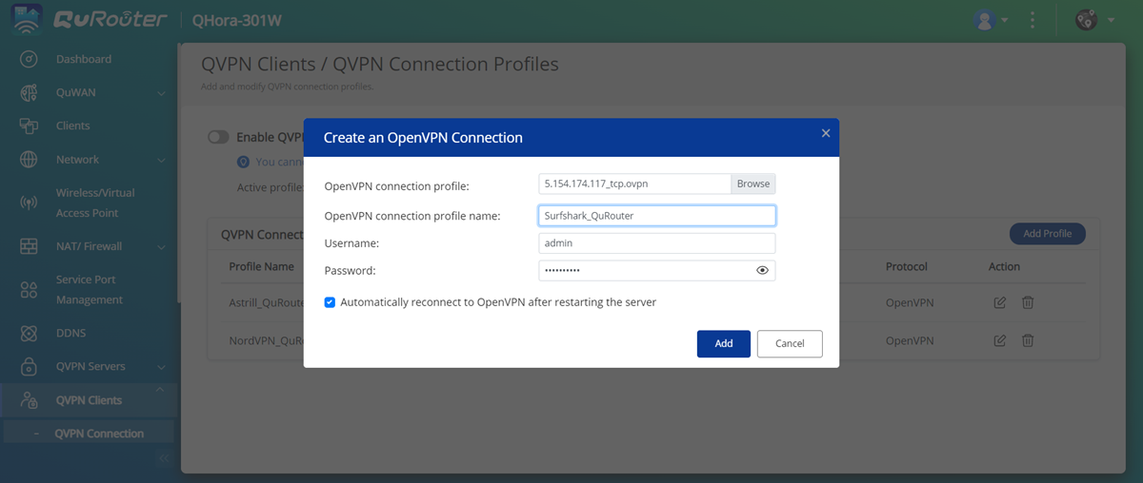Click the Service Port Management icon
Screen dimensions: 1143x483
pyautogui.click(x=29, y=289)
